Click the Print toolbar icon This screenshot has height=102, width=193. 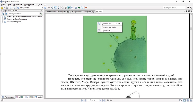click(7, 8)
